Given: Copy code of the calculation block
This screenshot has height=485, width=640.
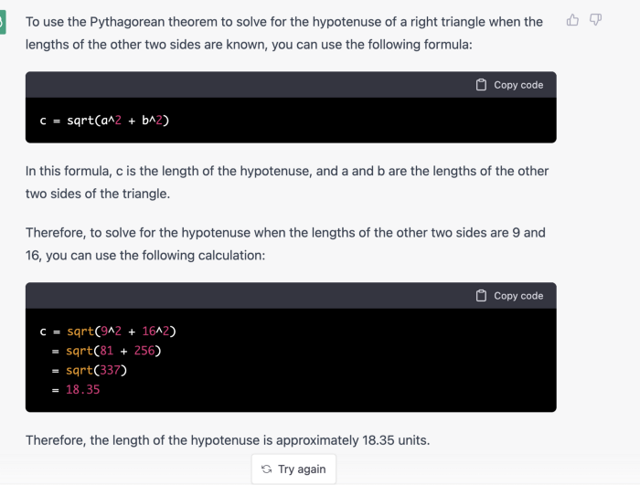Looking at the screenshot, I should (x=509, y=296).
